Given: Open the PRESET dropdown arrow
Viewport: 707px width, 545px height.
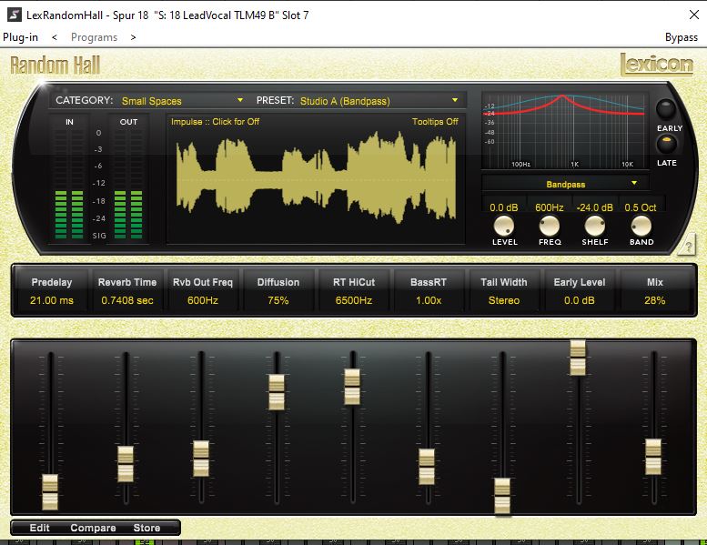Looking at the screenshot, I should (455, 100).
